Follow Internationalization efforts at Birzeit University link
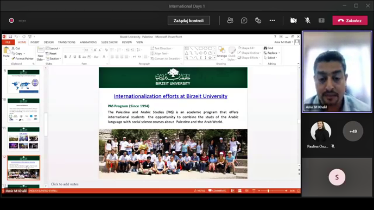 click(x=170, y=96)
